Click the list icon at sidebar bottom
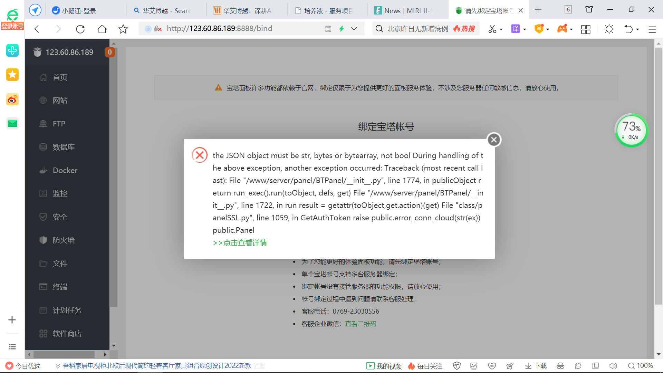The image size is (663, 373). coord(12,347)
